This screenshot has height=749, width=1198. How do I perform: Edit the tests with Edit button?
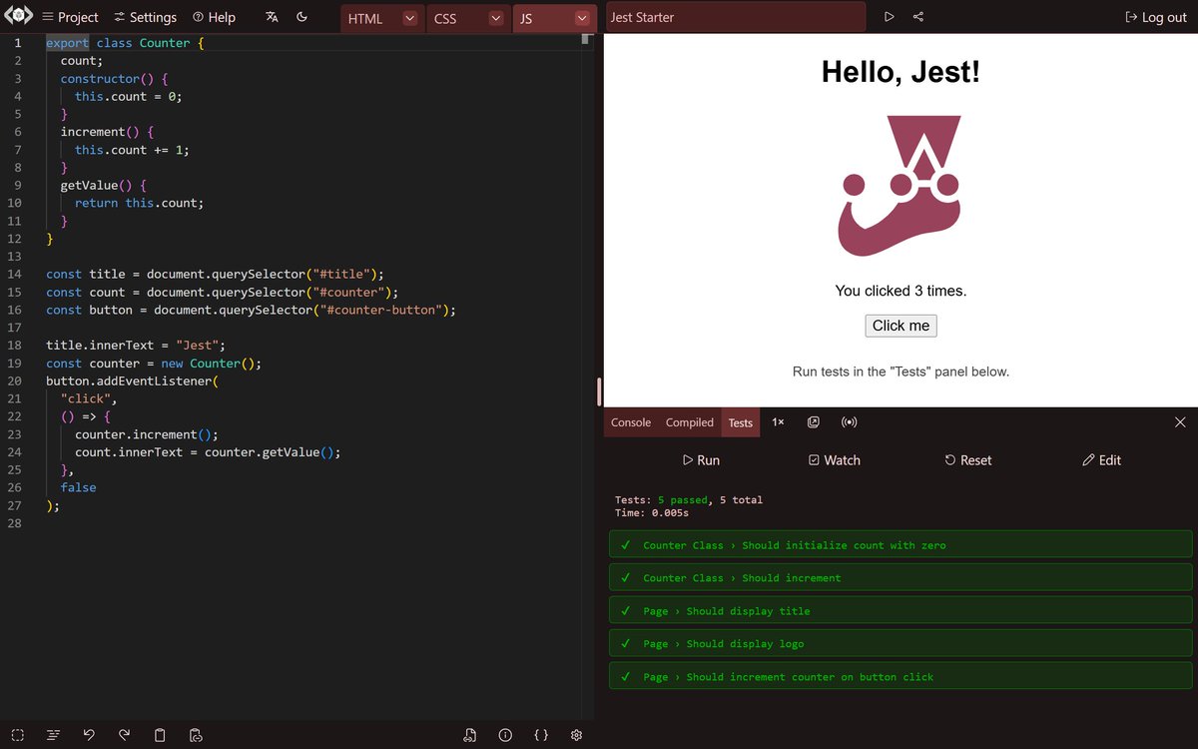click(1102, 460)
